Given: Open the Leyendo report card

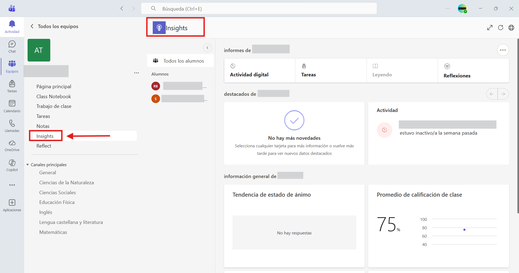Looking at the screenshot, I should tap(402, 71).
